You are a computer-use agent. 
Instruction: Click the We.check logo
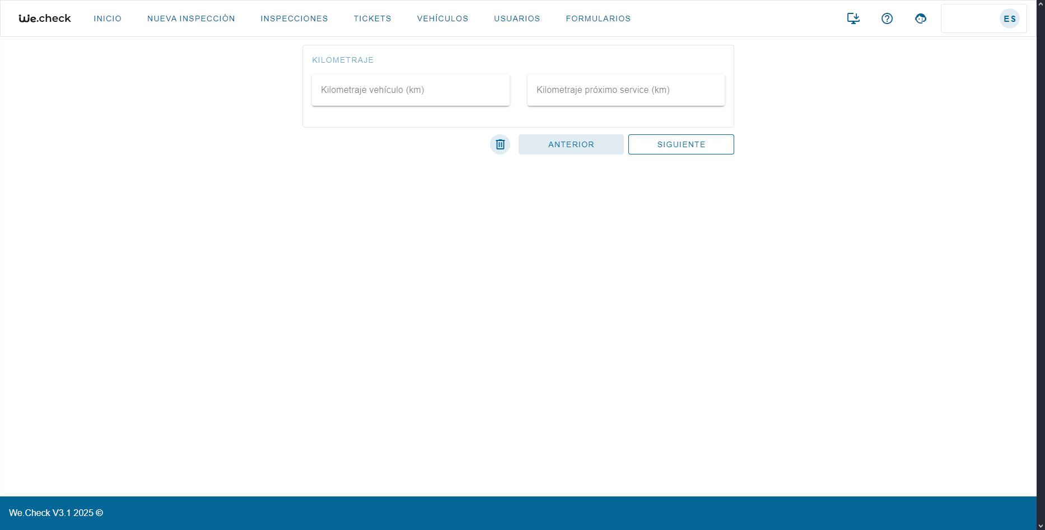pyautogui.click(x=45, y=18)
